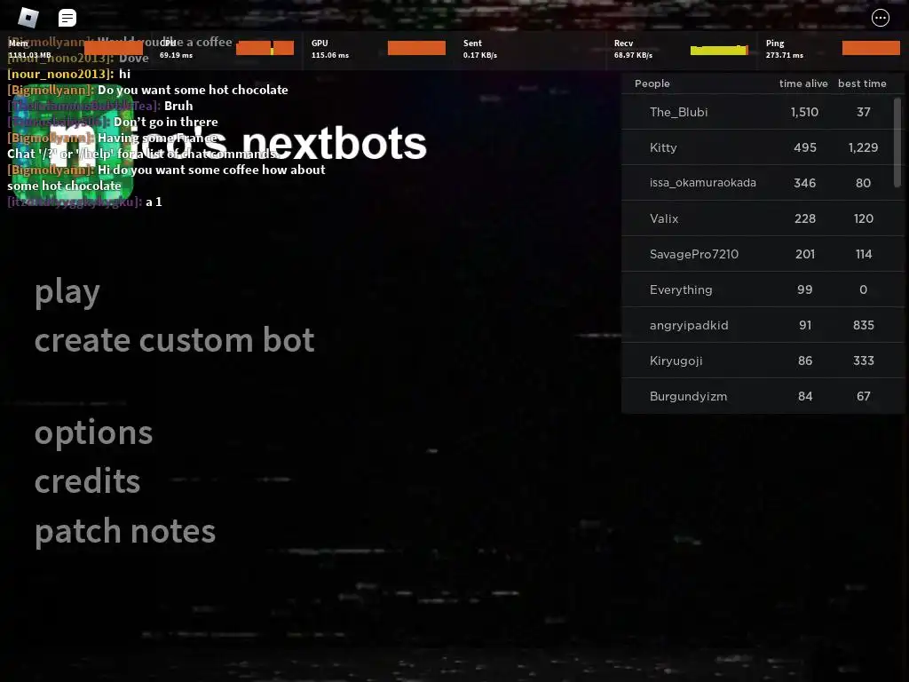909x682 pixels.
Task: Click the Recv 68.97 KB/s stat
Action: pyautogui.click(x=681, y=50)
